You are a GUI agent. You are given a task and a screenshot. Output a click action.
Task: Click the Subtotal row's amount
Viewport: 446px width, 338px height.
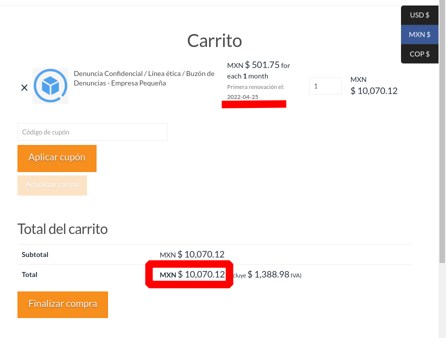(192, 254)
